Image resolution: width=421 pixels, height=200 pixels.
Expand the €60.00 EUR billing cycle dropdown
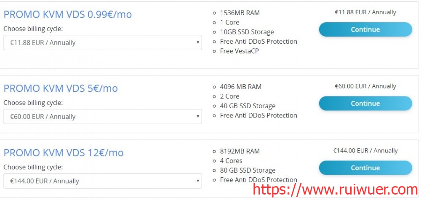pos(102,117)
